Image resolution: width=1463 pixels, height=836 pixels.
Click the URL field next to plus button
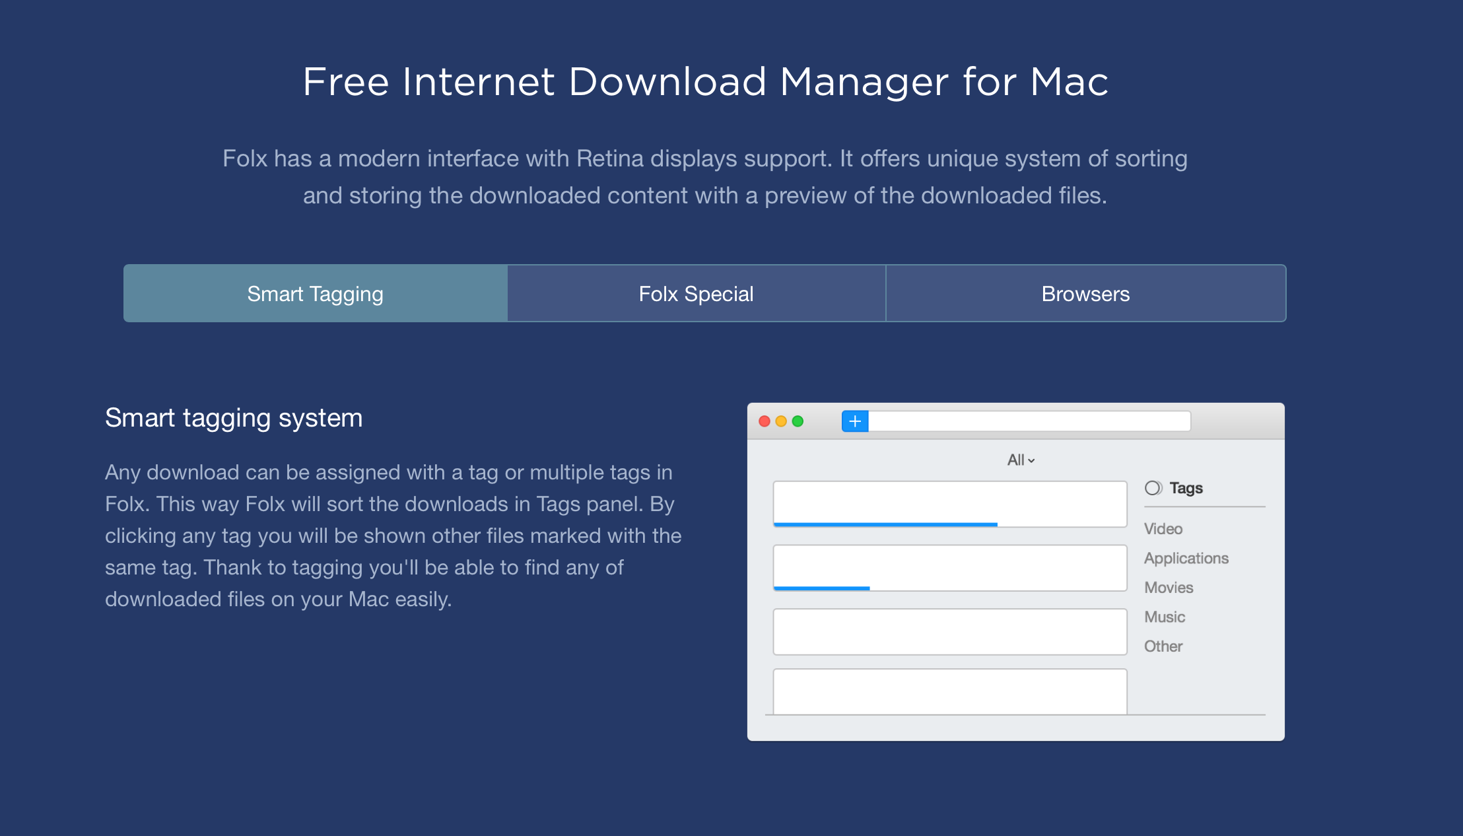(1029, 421)
